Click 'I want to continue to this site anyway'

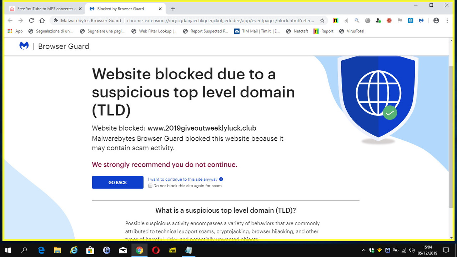coord(183,179)
